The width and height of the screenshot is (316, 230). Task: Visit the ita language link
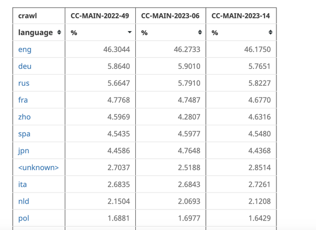tap(23, 185)
